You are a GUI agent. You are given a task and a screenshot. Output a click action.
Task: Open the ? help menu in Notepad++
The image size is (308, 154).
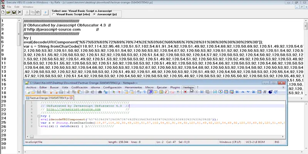(x=198, y=87)
